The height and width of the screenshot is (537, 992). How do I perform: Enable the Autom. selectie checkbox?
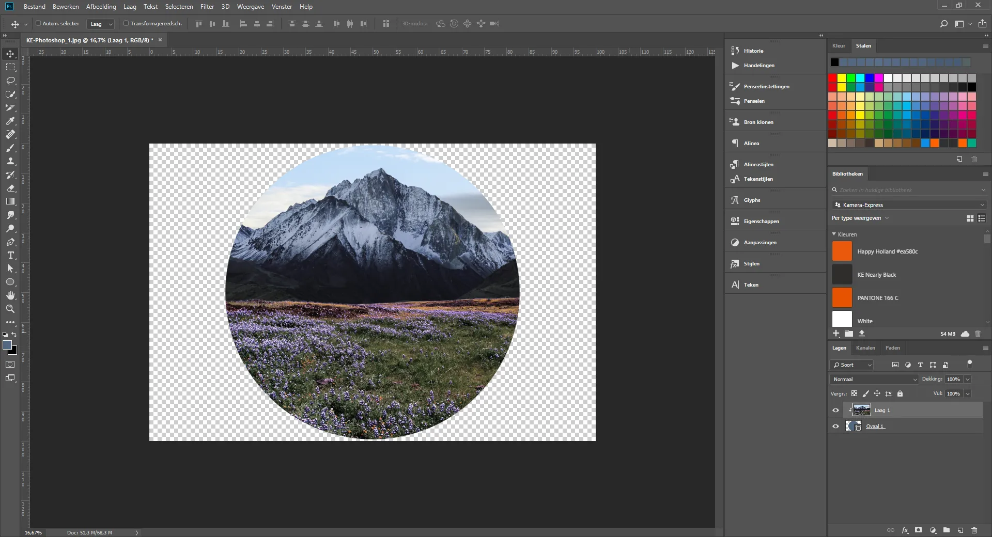(x=38, y=24)
